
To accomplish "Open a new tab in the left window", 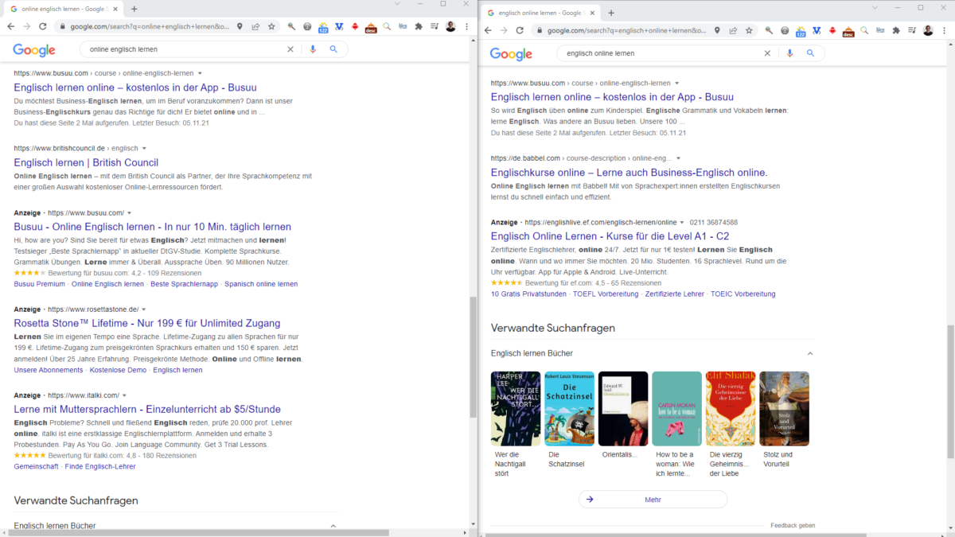I will coord(134,8).
